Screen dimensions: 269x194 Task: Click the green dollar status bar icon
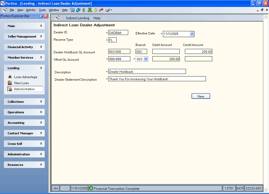pyautogui.click(x=91, y=188)
